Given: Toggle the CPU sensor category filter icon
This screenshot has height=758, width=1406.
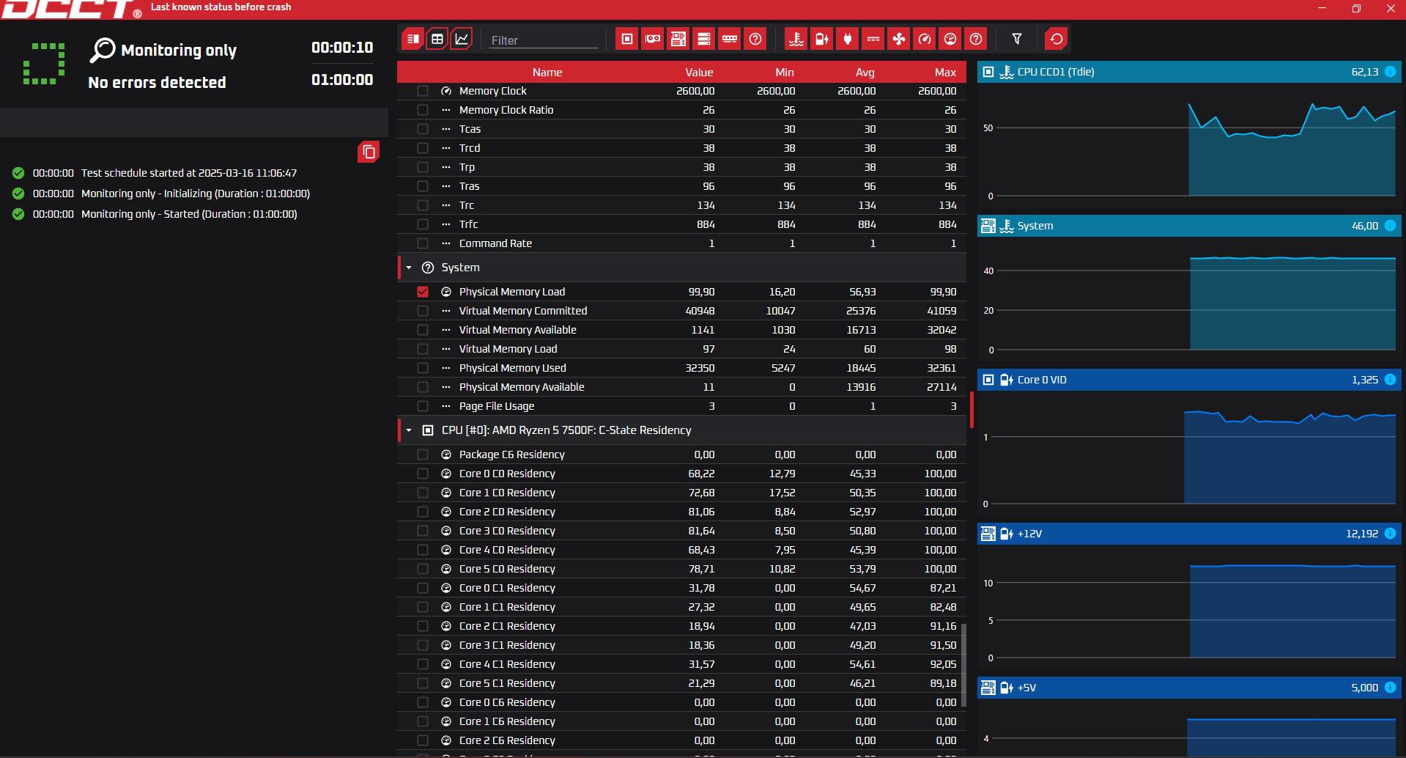Looking at the screenshot, I should tap(627, 39).
